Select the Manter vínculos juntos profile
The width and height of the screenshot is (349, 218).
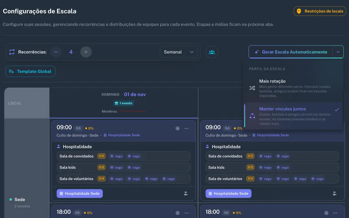tap(293, 116)
